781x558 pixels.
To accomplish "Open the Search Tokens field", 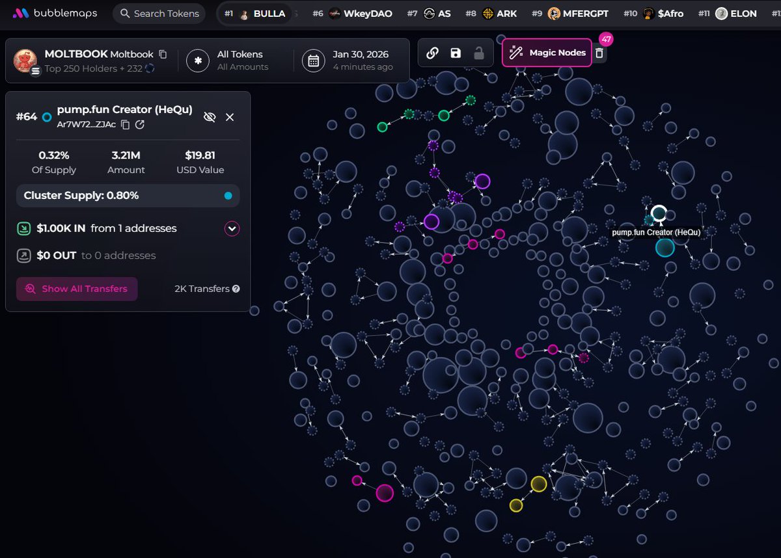I will tap(159, 13).
